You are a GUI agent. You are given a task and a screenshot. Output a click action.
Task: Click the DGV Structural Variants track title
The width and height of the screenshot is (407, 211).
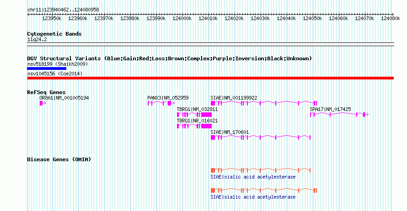click(170, 58)
